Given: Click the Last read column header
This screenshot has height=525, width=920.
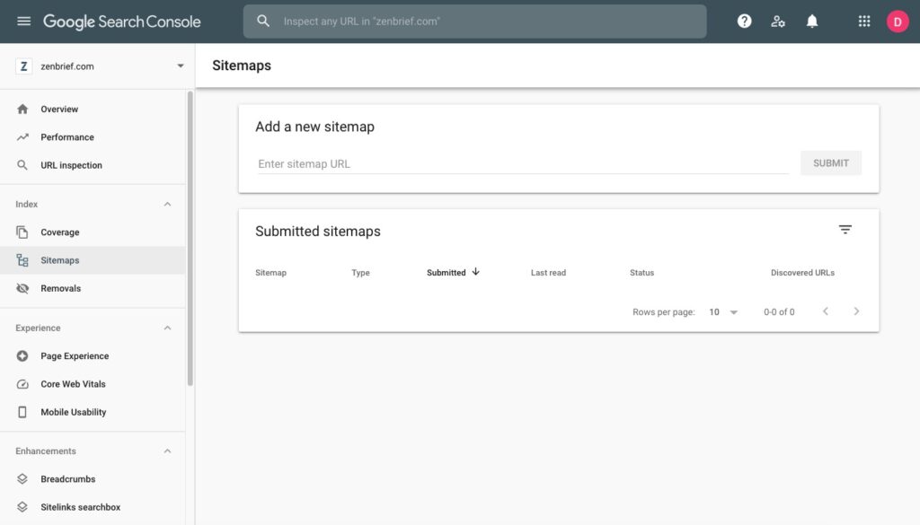Looking at the screenshot, I should pyautogui.click(x=548, y=273).
